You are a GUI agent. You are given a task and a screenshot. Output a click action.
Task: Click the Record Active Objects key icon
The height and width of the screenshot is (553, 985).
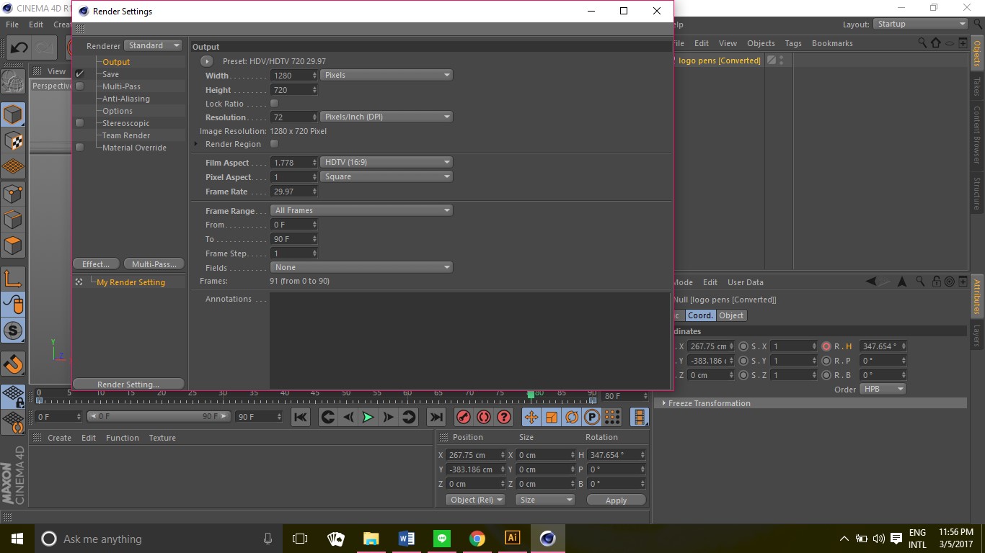click(464, 417)
